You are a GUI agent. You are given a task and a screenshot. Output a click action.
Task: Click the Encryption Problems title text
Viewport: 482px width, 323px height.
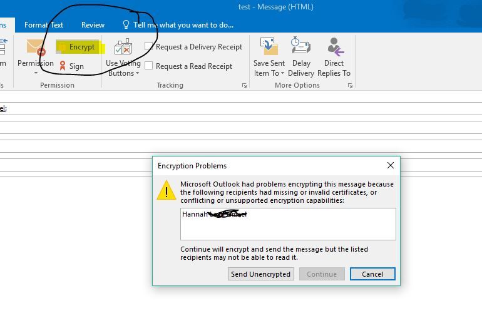[x=192, y=166]
